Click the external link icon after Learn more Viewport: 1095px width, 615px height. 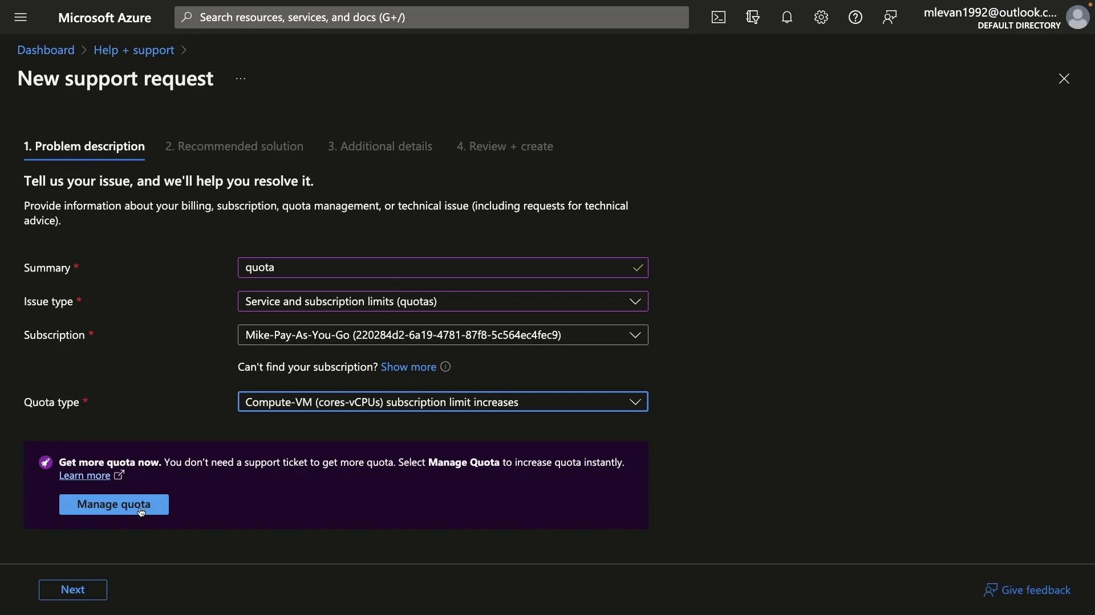(x=119, y=475)
